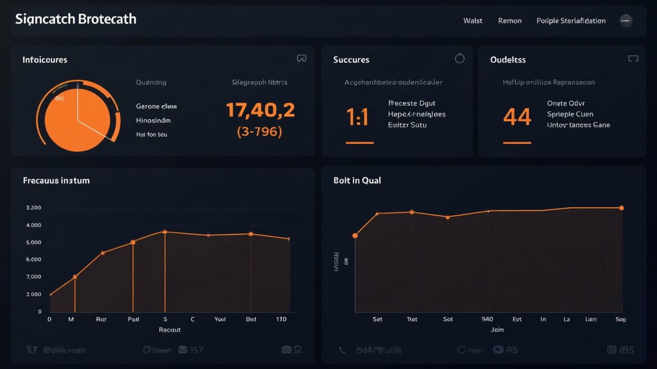Click the envelope icon showing 357
Viewport: 657px width, 369px height.
183,350
